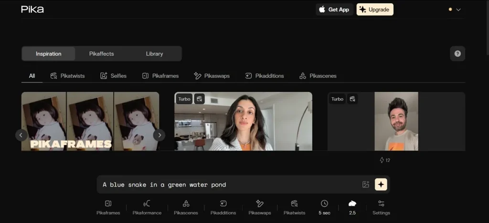Click the Upgrade button

pyautogui.click(x=375, y=10)
